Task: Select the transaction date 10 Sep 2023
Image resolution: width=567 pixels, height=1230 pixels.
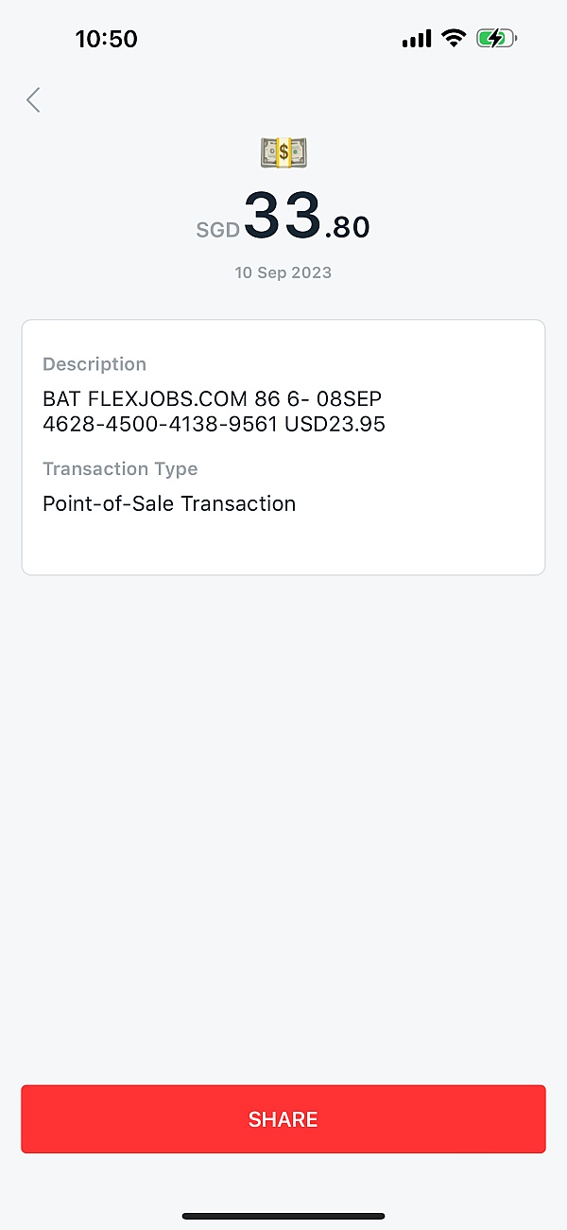Action: 283,272
